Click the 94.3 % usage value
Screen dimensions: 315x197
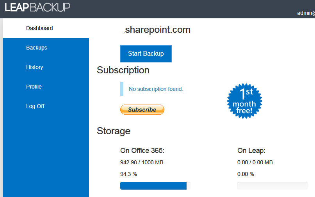point(128,174)
